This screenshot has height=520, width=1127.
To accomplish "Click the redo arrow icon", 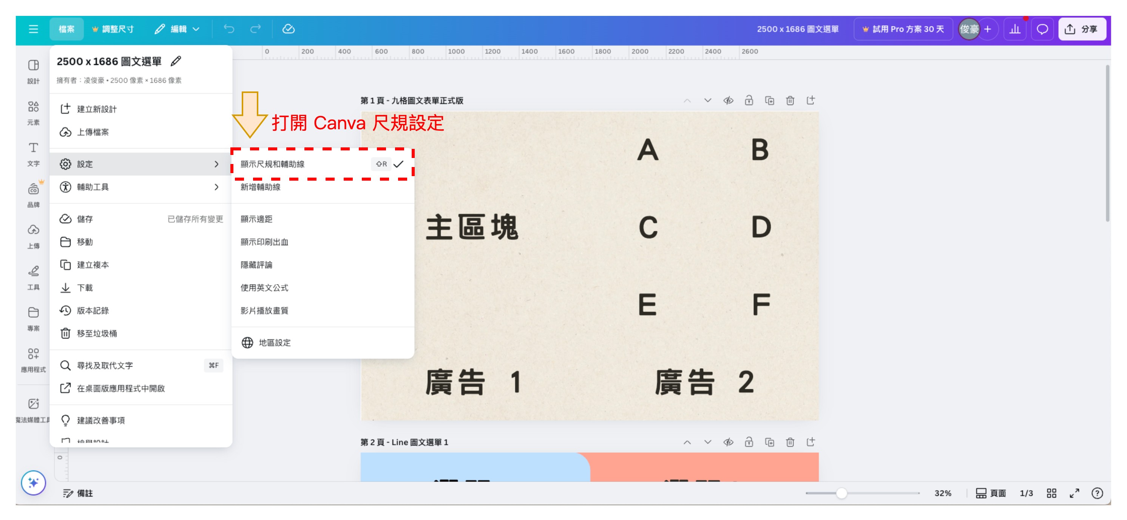I will coord(255,29).
